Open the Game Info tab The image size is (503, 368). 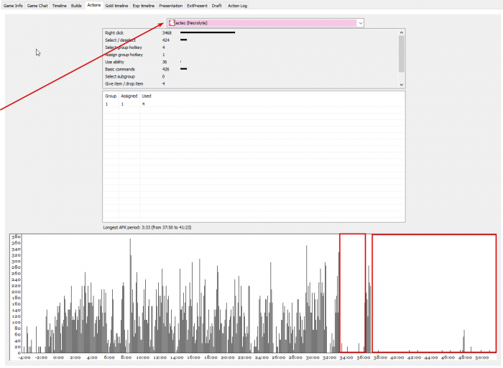click(13, 6)
